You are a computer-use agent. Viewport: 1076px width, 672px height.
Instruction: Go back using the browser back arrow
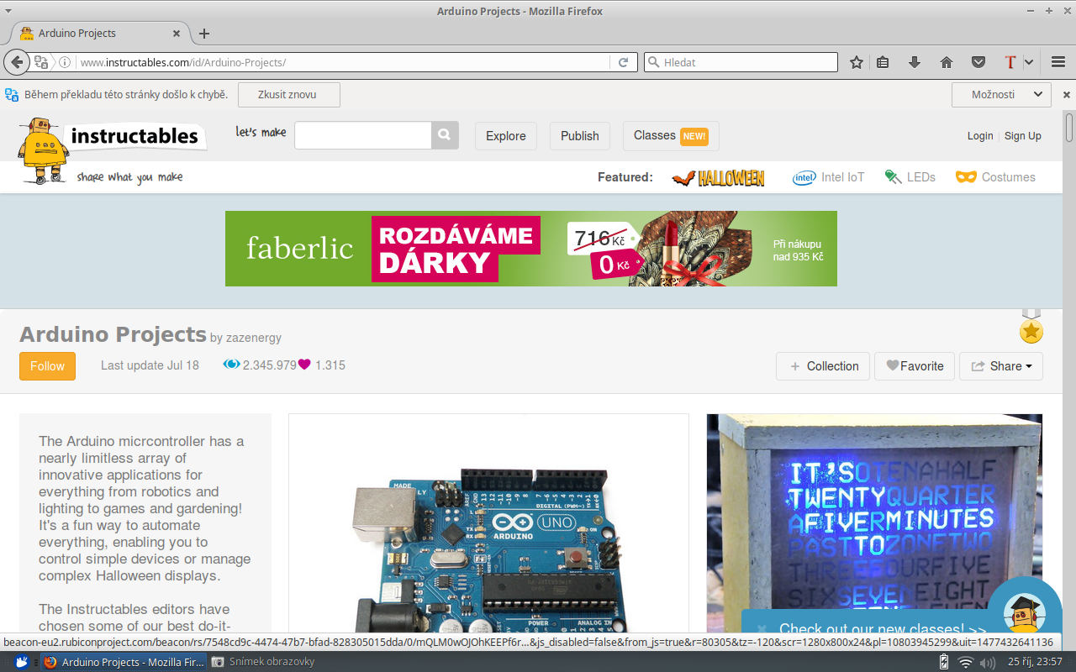pyautogui.click(x=16, y=62)
